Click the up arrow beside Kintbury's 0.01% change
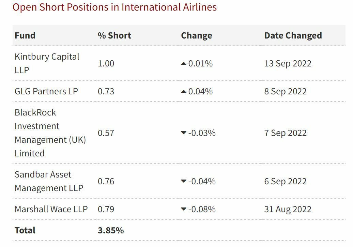This screenshot has height=247, width=353. click(x=184, y=64)
